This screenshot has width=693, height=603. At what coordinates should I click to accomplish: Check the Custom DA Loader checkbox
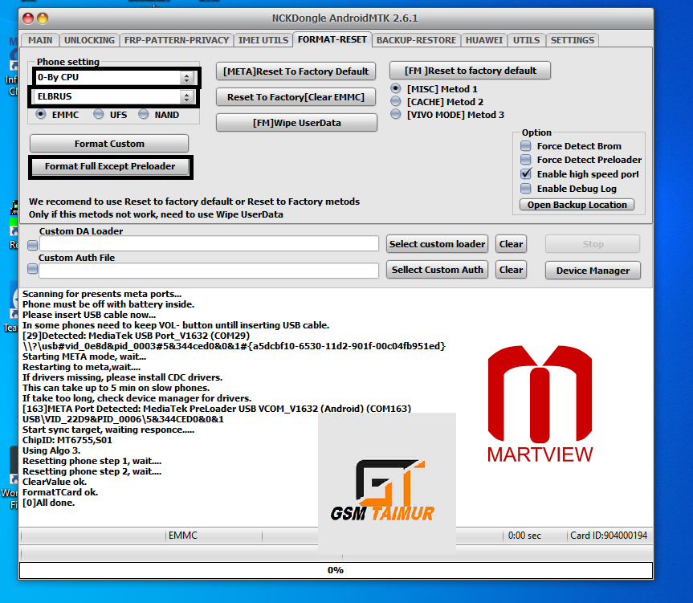pos(32,245)
